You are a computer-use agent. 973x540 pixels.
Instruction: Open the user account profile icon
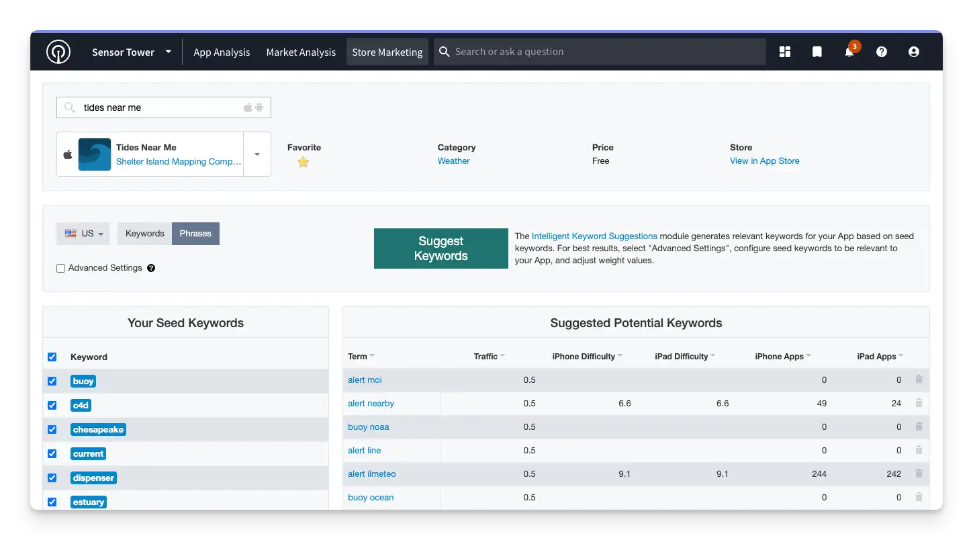pos(914,52)
